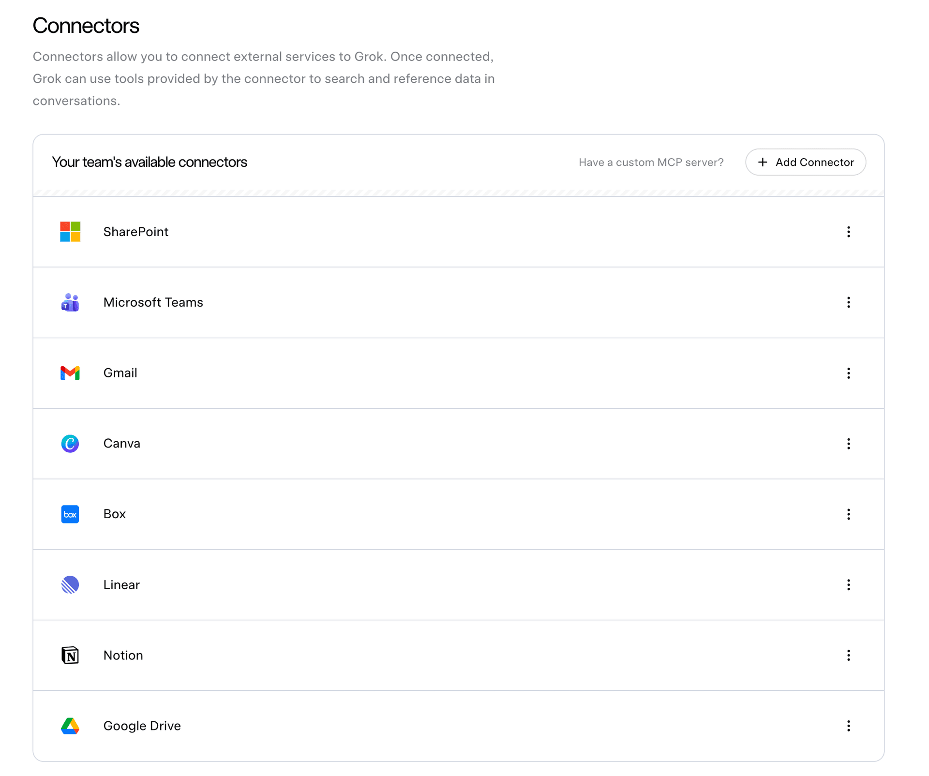Screen dimensions: 929x776
Task: Open the three-dot menu for Box
Action: [x=848, y=514]
